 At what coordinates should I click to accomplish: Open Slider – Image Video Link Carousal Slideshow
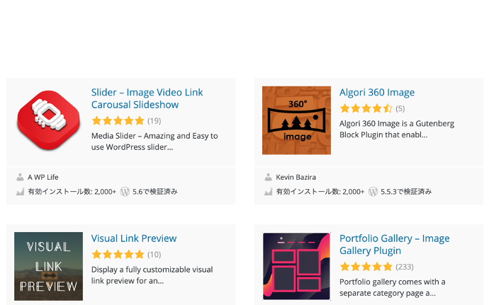coord(147,98)
